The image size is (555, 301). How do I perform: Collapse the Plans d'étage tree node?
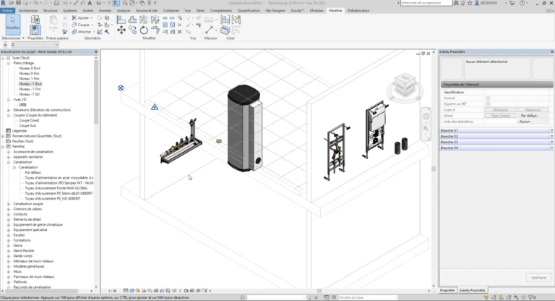tap(9, 63)
